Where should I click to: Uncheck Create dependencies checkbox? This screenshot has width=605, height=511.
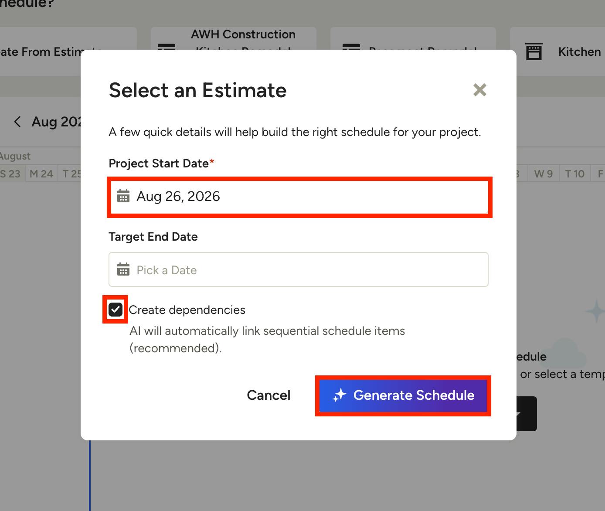point(116,310)
